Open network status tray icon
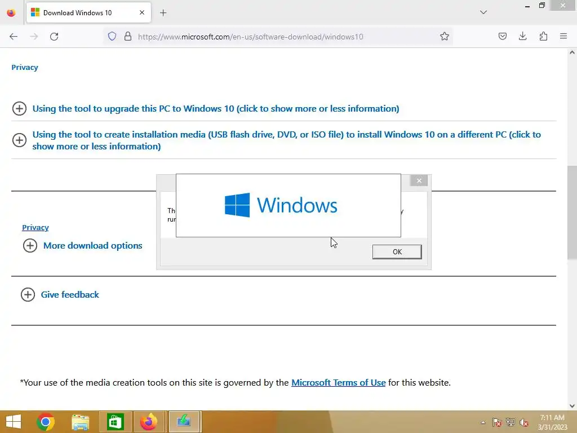Image resolution: width=577 pixels, height=433 pixels. tap(511, 422)
